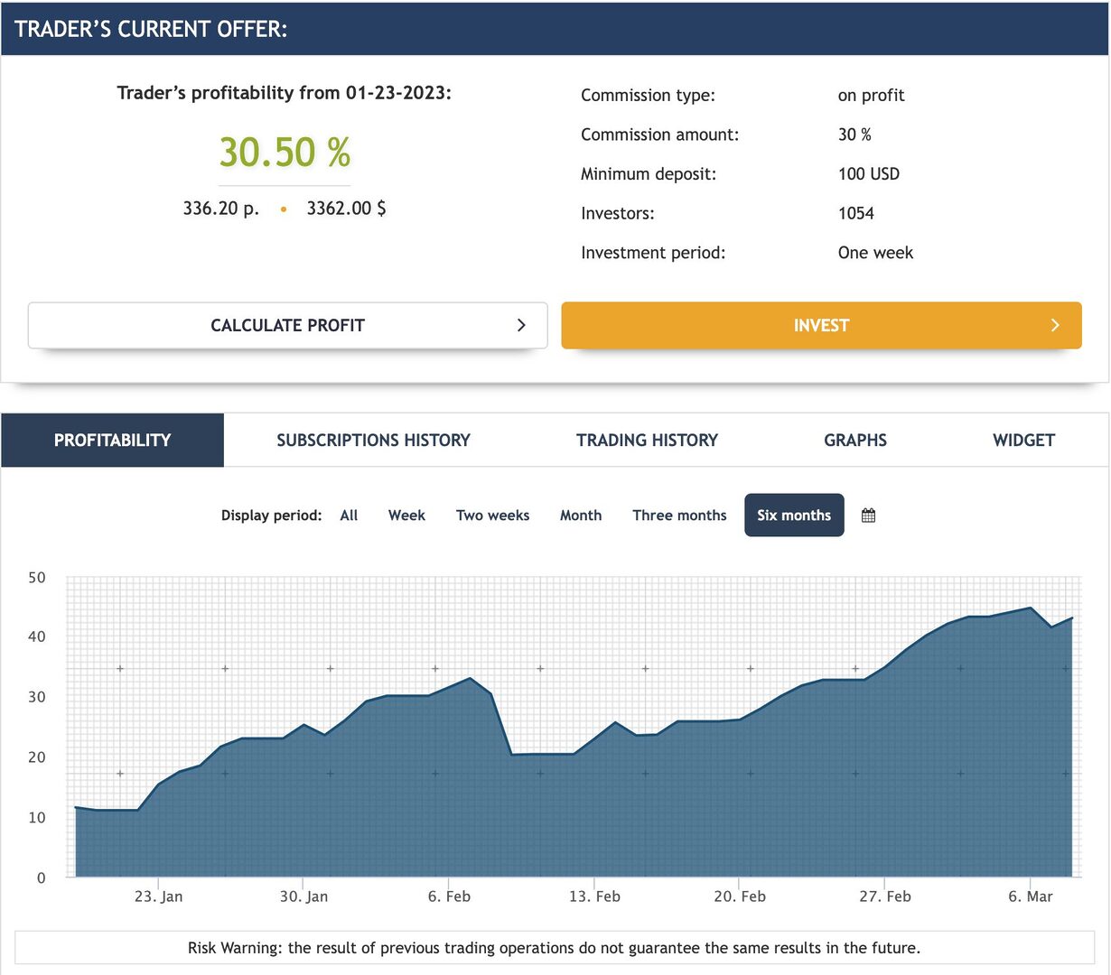Click the y-axis label 50

point(37,578)
